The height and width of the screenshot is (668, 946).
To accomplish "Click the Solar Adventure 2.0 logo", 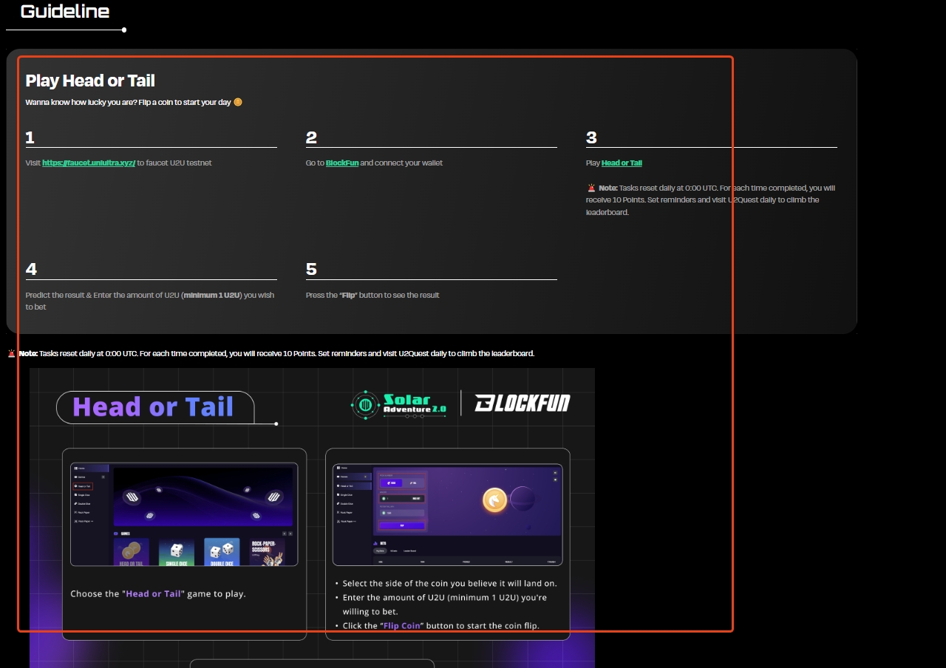I will (399, 404).
